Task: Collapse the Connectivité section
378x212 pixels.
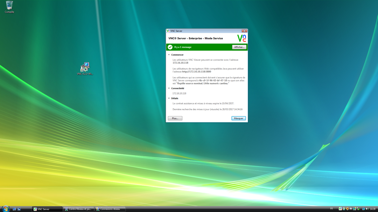Action: point(169,88)
